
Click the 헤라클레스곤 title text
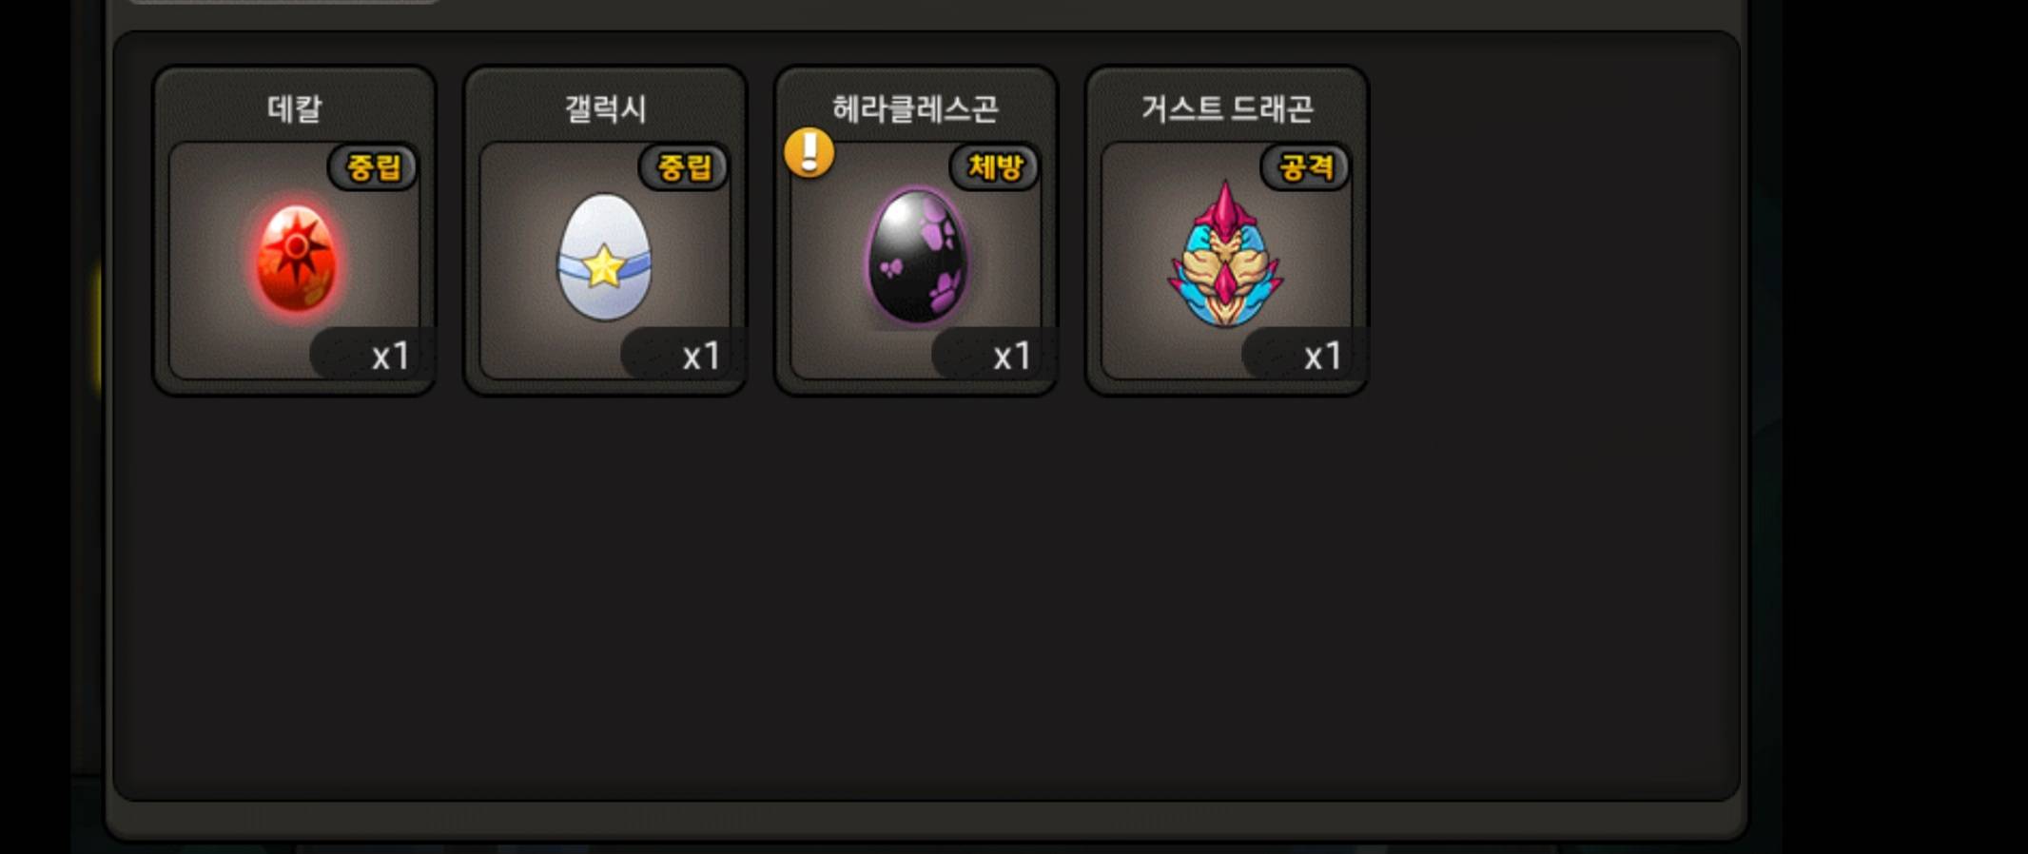pyautogui.click(x=915, y=108)
